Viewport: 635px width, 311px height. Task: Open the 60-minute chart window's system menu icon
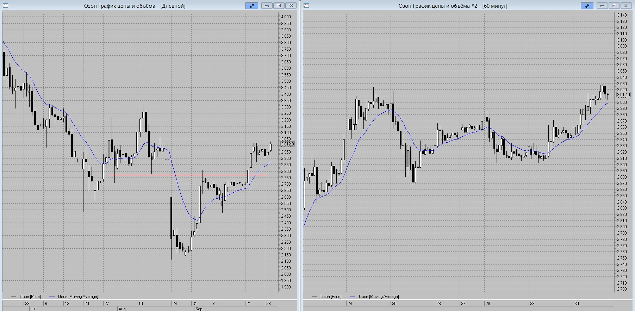(x=306, y=6)
